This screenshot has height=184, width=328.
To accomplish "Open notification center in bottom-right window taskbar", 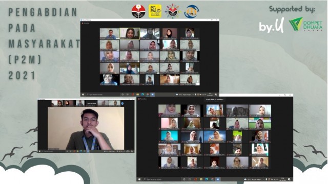I will click(x=289, y=179).
